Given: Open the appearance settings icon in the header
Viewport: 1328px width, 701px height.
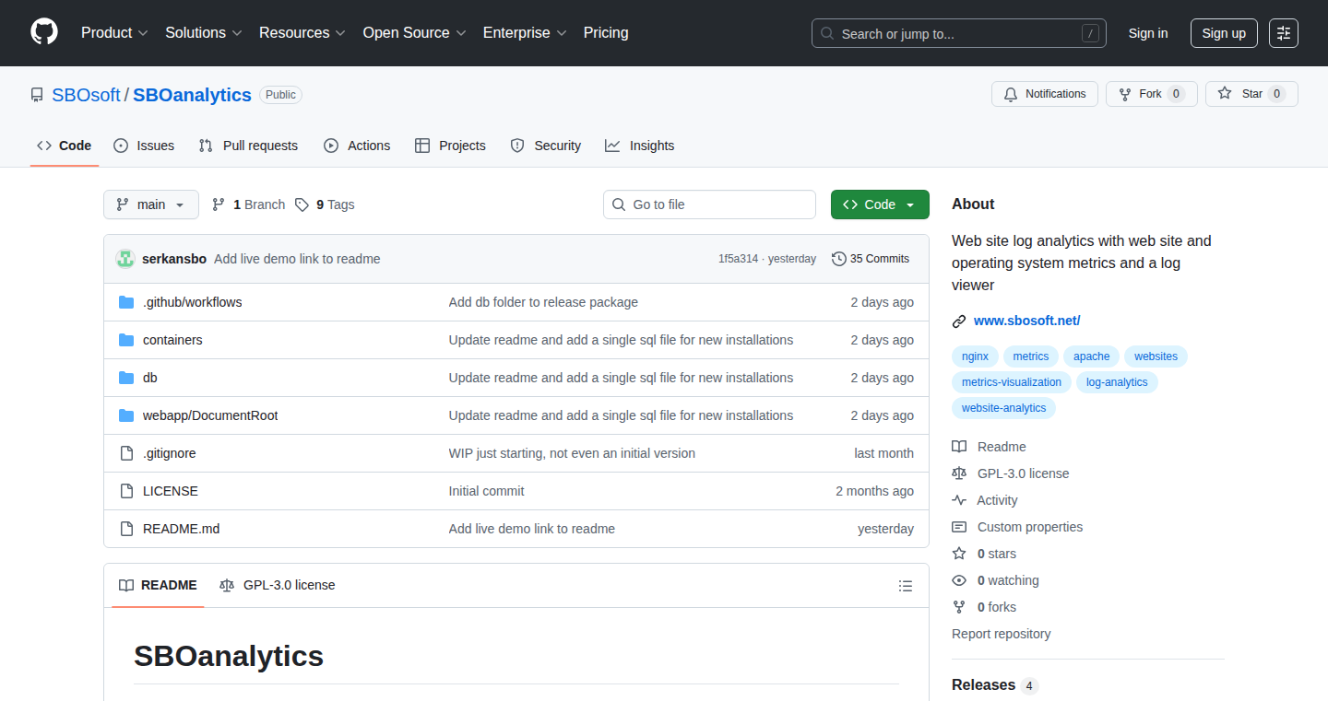Looking at the screenshot, I should coord(1284,33).
